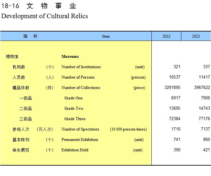Click the "三级品" row label
The height and width of the screenshot is (176, 211).
[x=26, y=119]
